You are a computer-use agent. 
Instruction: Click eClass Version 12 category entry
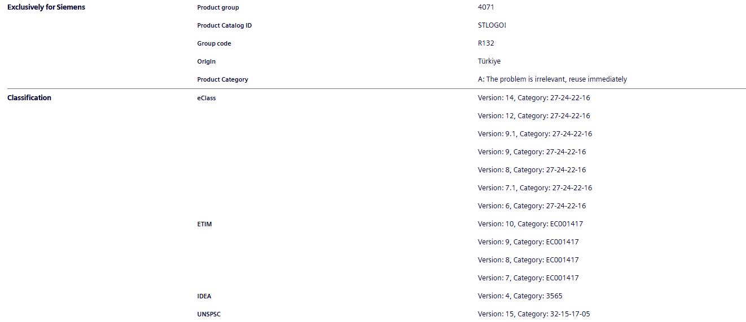click(x=534, y=116)
